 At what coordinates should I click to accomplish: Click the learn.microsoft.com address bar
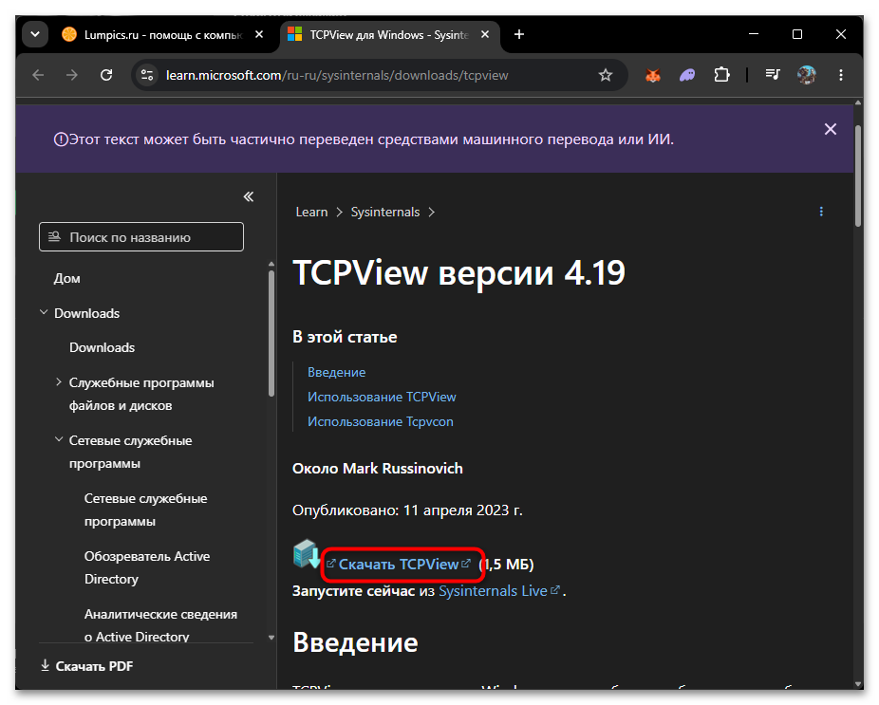click(336, 75)
